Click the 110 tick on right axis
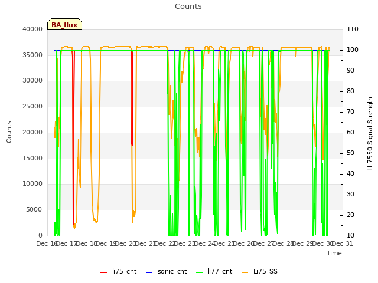 [x=353, y=29]
